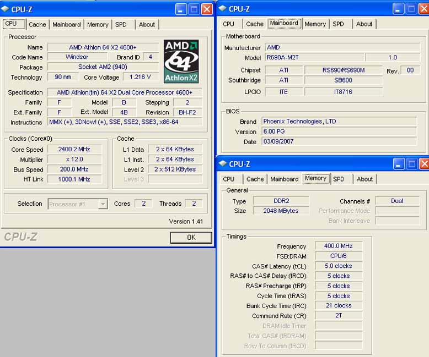The image size is (429, 357).
Task: Click the SB600 southbridge field
Action: 344,80
